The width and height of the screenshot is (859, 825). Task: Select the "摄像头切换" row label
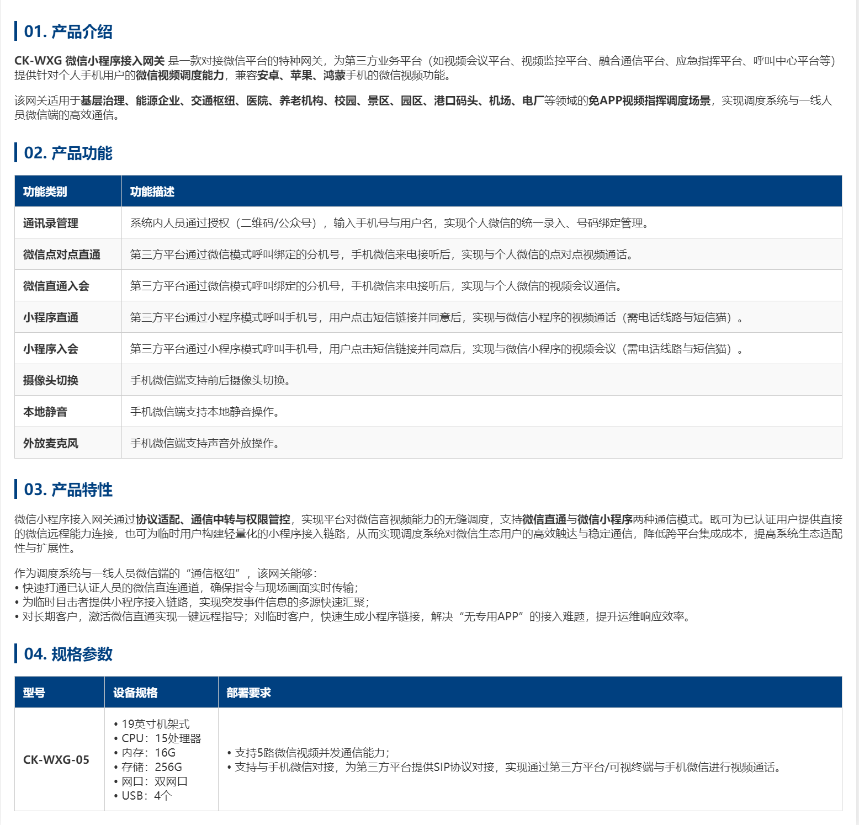pyautogui.click(x=51, y=380)
